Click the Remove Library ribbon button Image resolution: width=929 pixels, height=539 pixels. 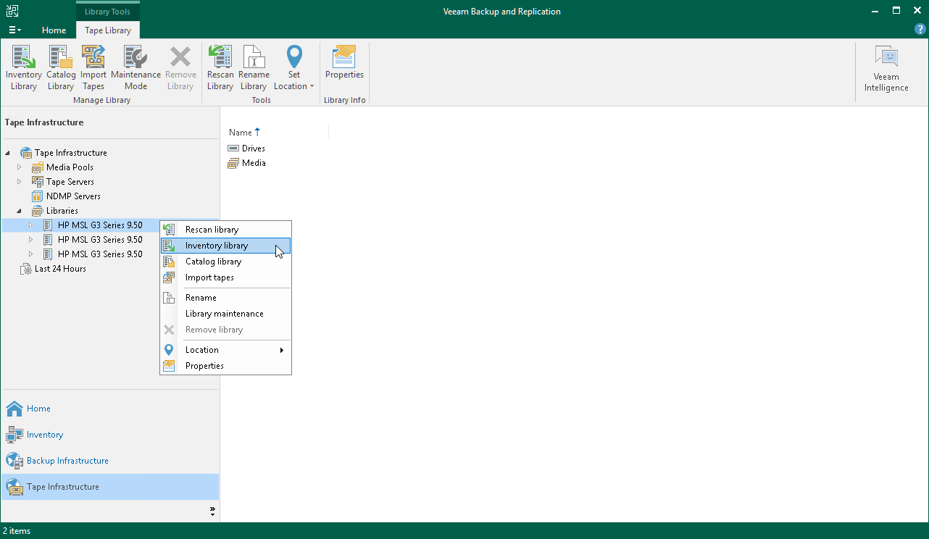tap(180, 67)
